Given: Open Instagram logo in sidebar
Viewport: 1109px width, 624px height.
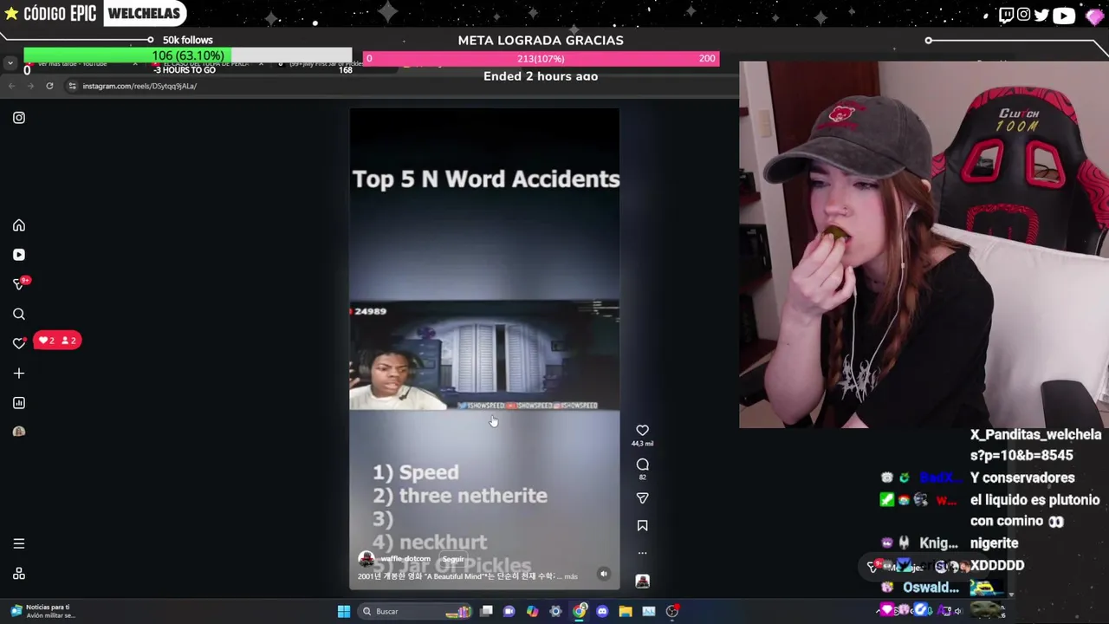Looking at the screenshot, I should pyautogui.click(x=19, y=118).
